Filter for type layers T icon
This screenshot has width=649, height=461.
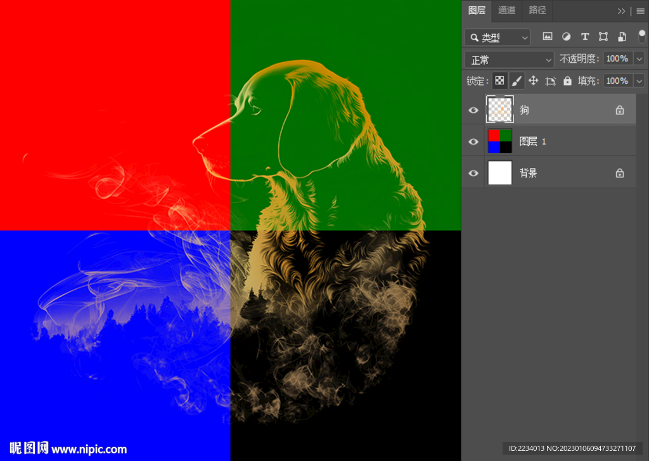585,37
